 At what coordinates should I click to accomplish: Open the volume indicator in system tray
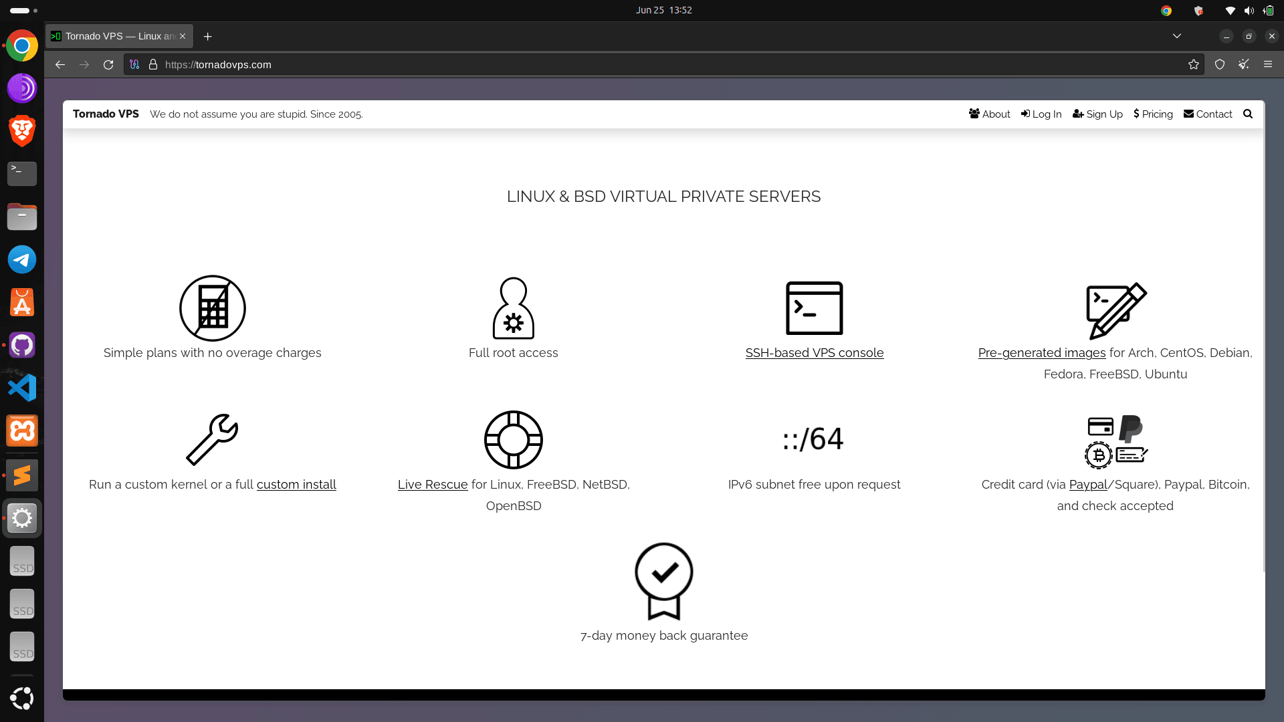click(1249, 10)
